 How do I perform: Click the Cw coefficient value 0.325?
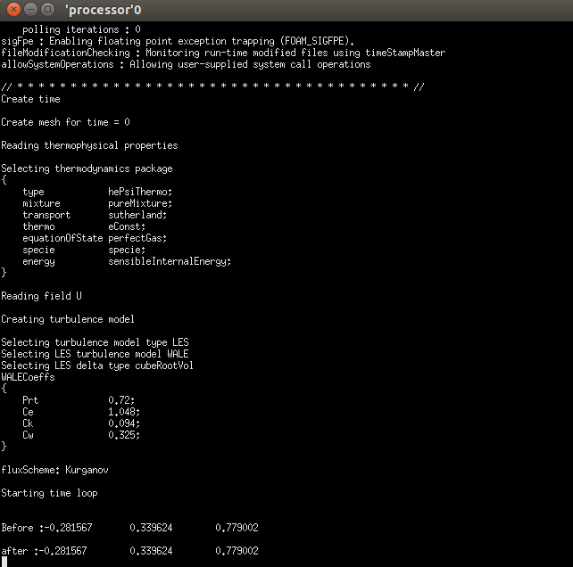124,435
